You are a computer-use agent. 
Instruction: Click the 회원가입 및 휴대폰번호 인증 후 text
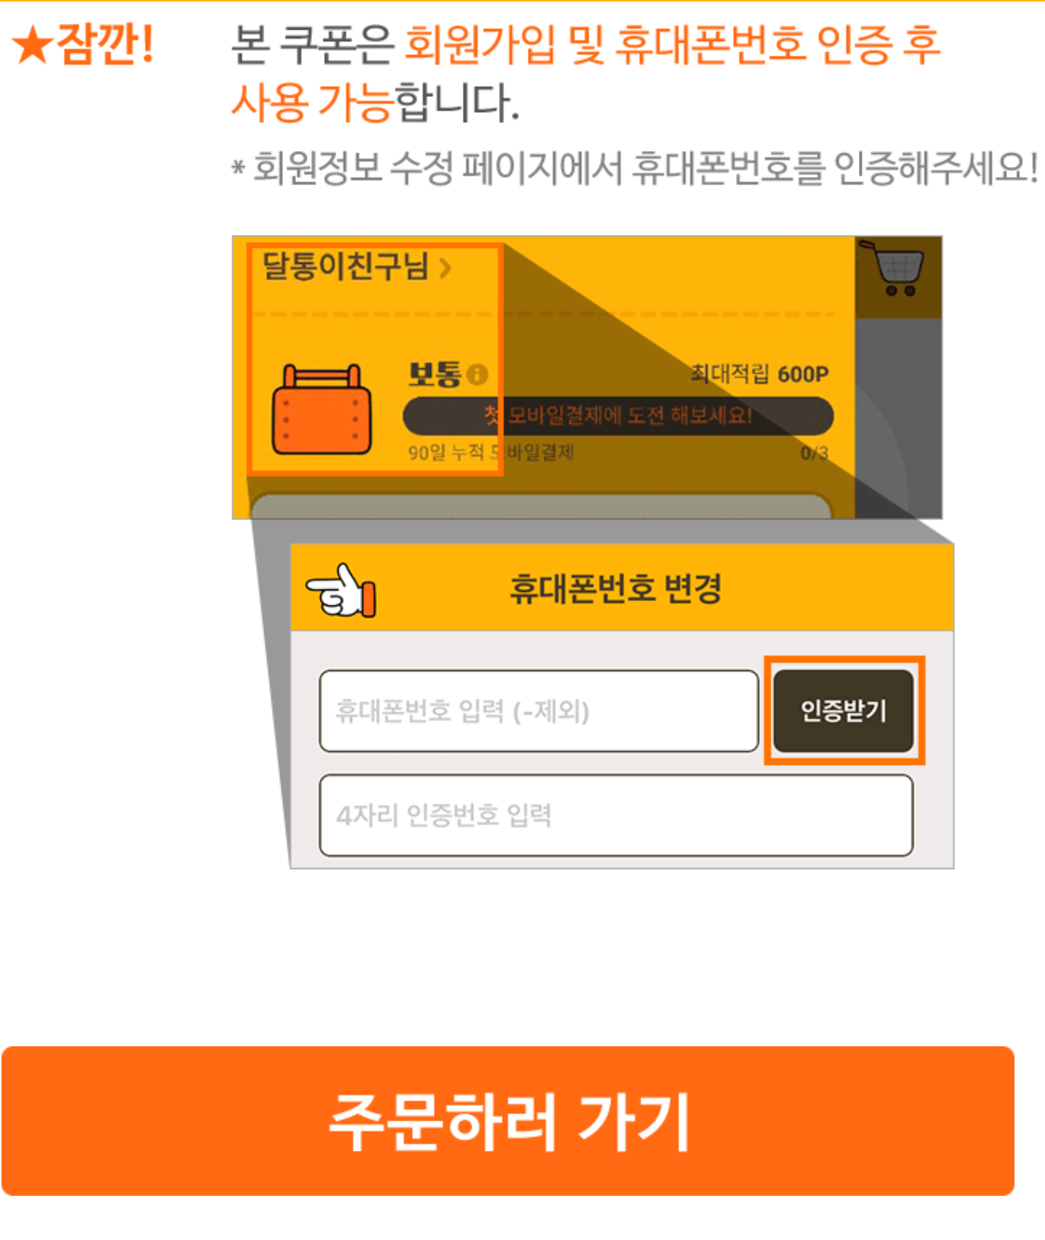[671, 43]
